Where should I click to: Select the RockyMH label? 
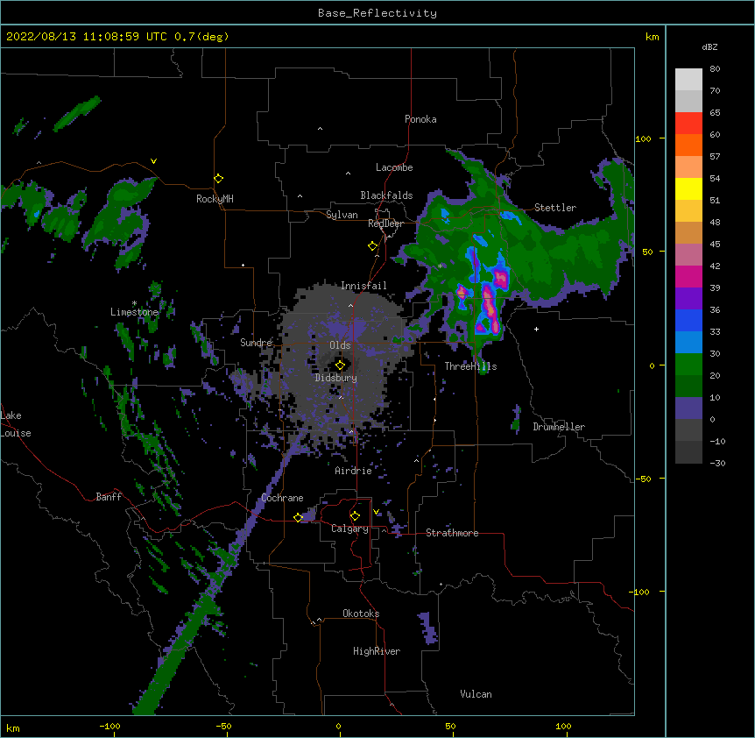tap(215, 199)
